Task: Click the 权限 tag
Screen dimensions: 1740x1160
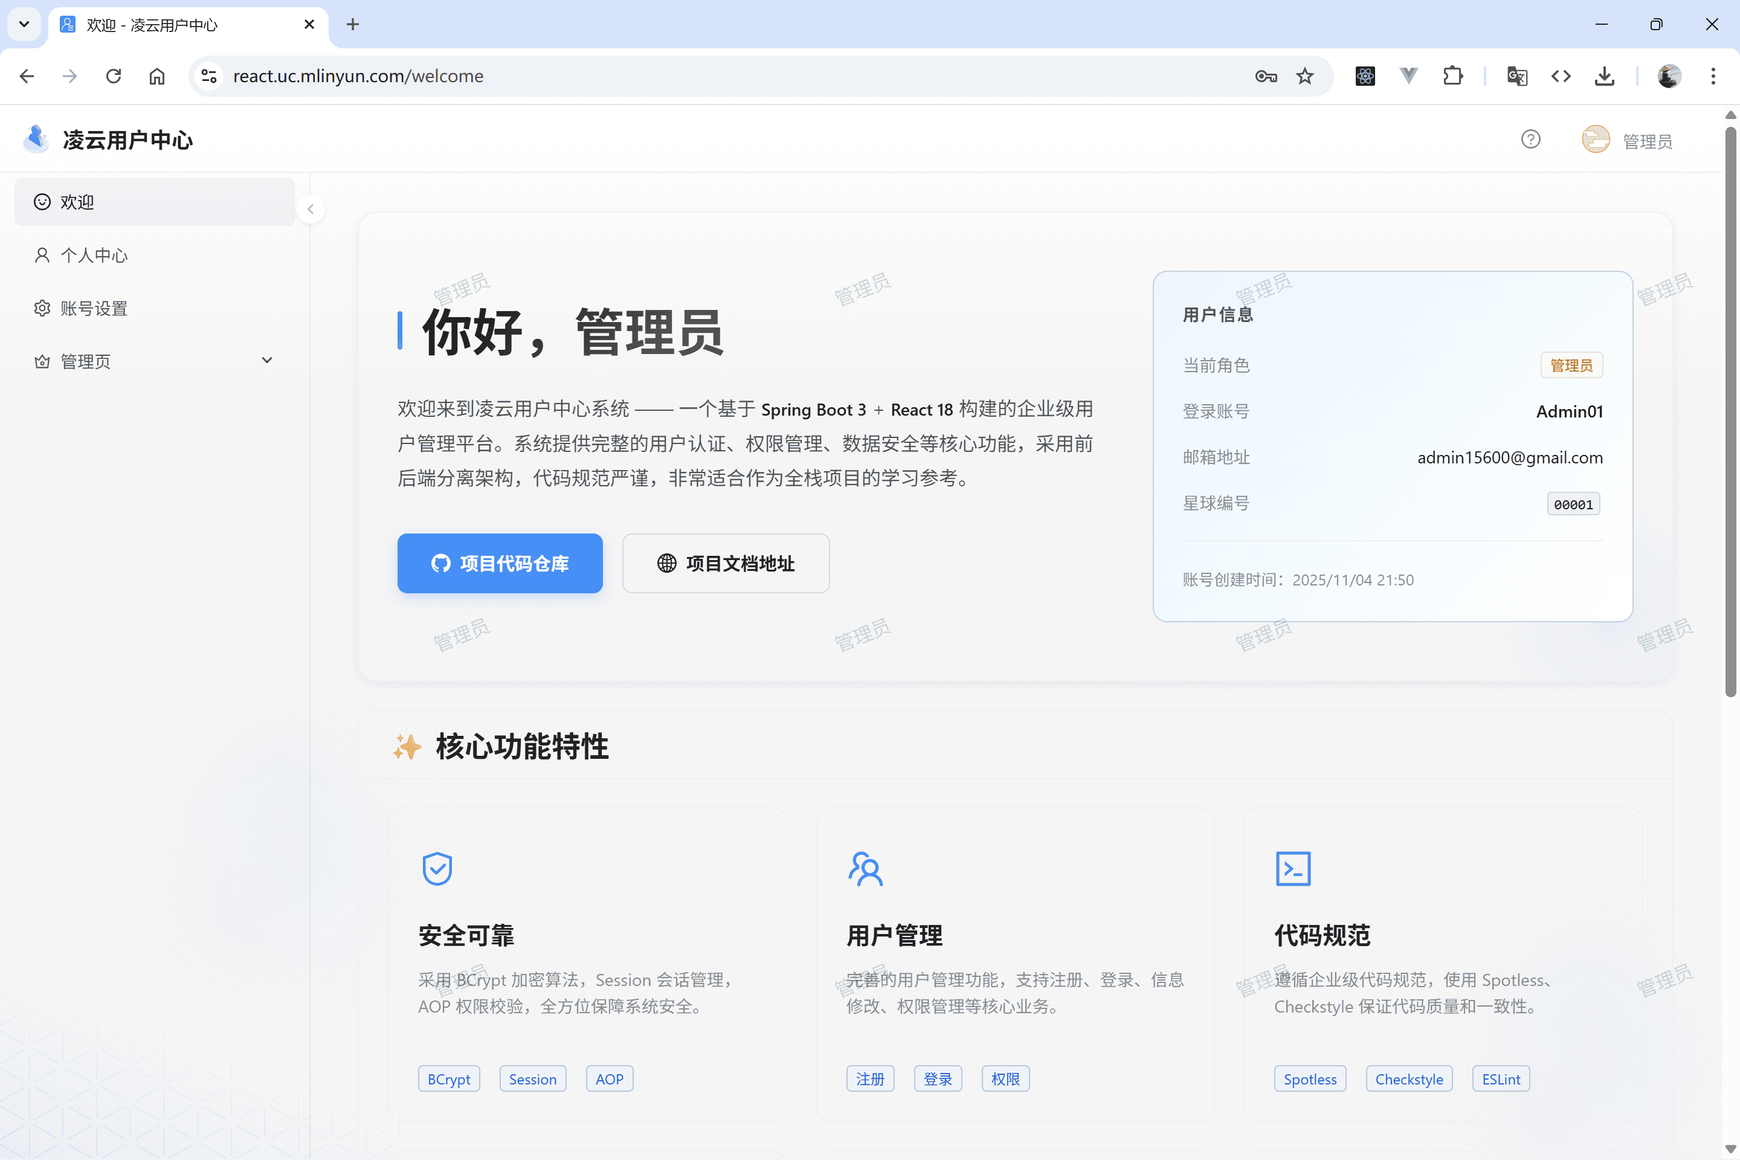Action: tap(1005, 1078)
